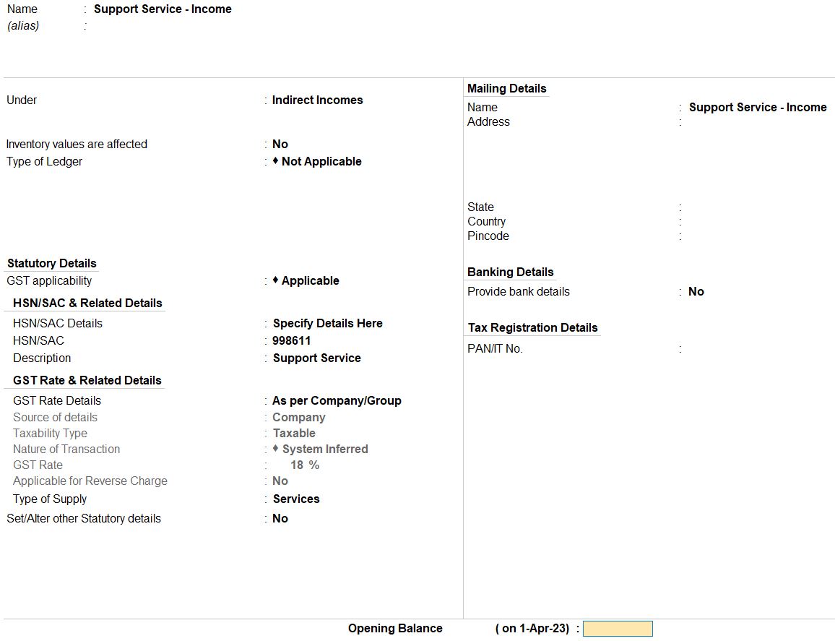Click Source of details 'Company' value
Screen dimensions: 835x641
pyautogui.click(x=299, y=417)
